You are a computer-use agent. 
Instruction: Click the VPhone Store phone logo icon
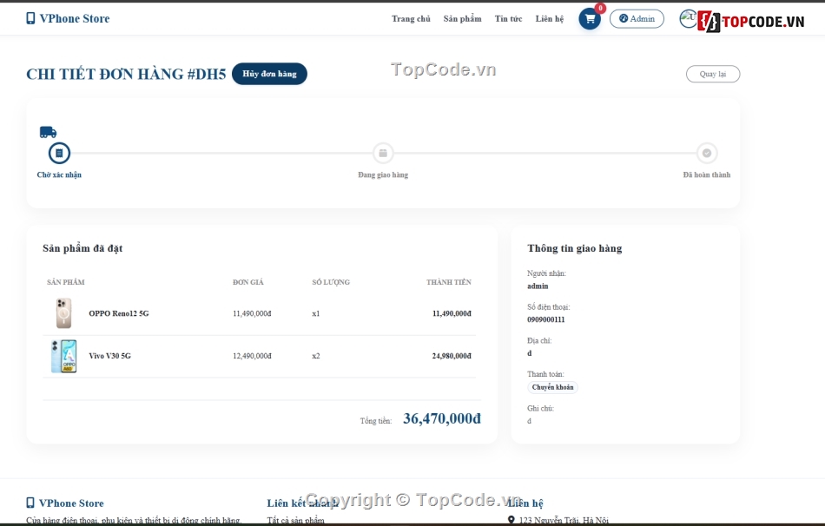pos(30,18)
